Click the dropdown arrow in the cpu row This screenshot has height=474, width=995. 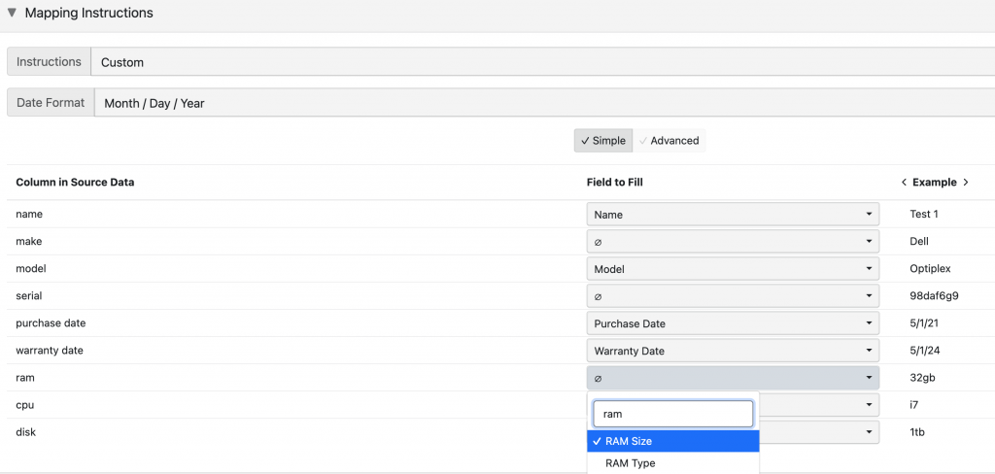pyautogui.click(x=868, y=405)
